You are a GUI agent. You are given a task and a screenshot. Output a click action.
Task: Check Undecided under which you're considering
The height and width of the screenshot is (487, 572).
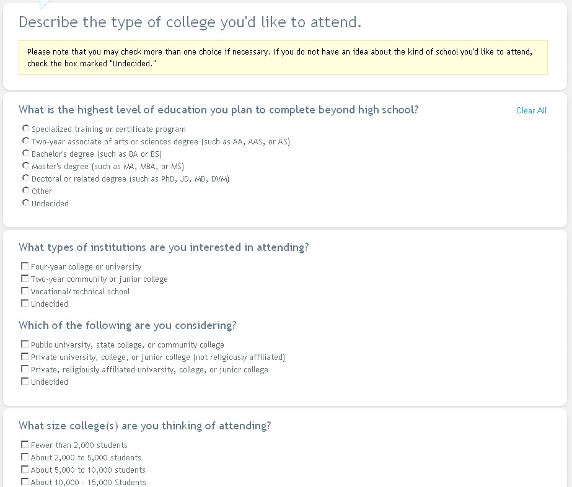(x=25, y=382)
